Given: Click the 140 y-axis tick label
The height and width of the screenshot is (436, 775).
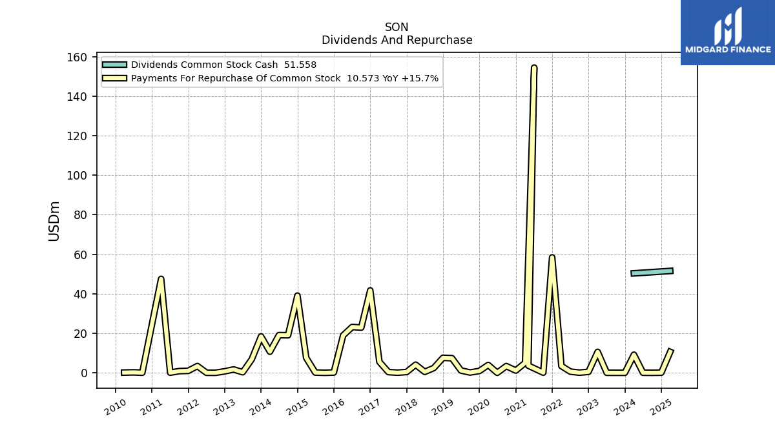Looking at the screenshot, I should (x=77, y=96).
